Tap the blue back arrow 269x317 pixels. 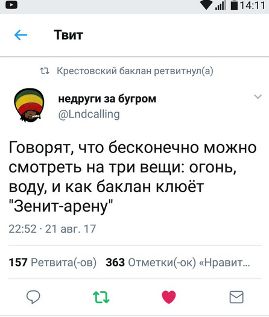point(21,35)
